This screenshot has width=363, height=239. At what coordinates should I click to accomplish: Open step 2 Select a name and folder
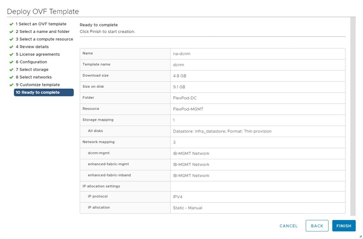[42, 31]
